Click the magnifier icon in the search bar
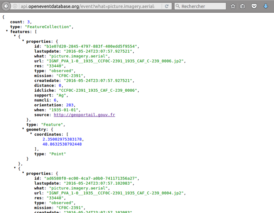 pyautogui.click(x=177, y=6)
